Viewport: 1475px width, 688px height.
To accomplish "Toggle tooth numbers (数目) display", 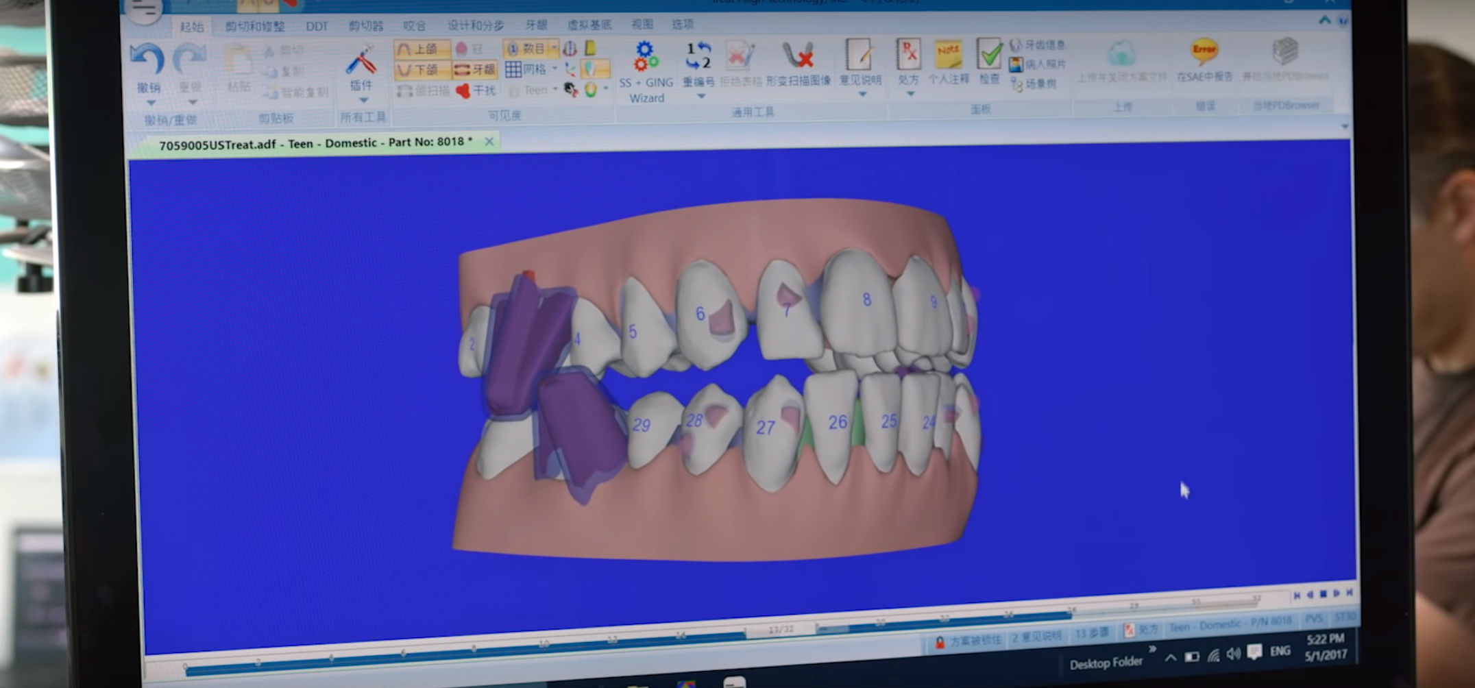I will click(x=526, y=49).
